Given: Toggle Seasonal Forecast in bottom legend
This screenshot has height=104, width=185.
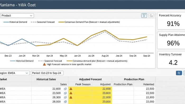Looking at the screenshot, I should 50,61.
